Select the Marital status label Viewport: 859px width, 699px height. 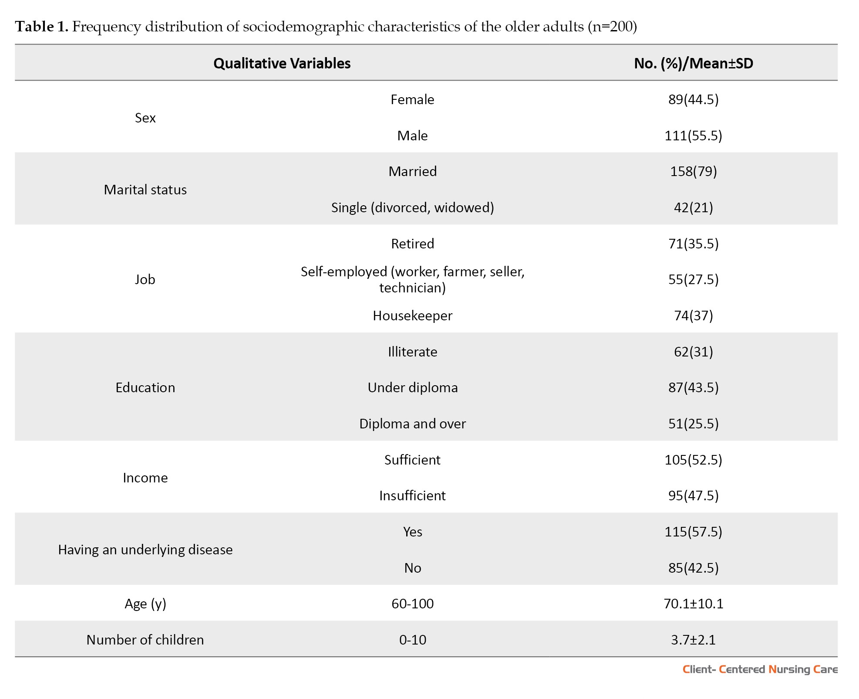(145, 190)
